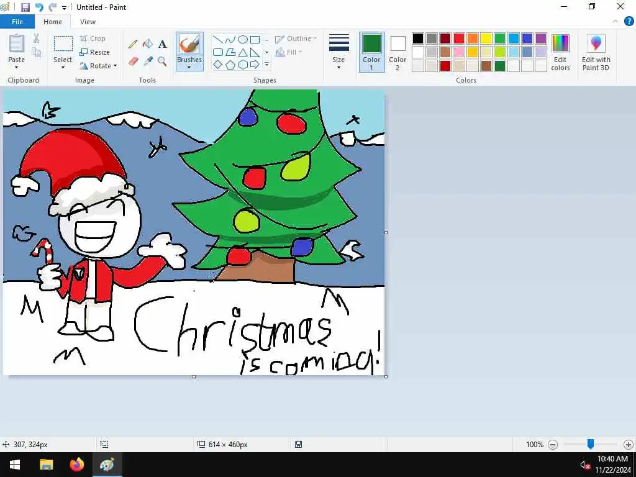Select the Eraser tool

(133, 61)
